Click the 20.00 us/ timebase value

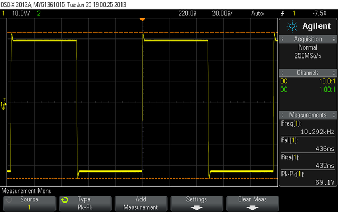(x=222, y=13)
